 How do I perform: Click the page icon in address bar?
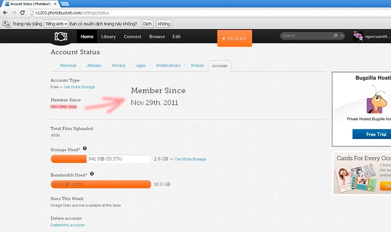pos(32,13)
